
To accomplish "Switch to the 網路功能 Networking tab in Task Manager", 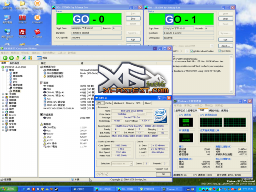I will coord(214,110).
